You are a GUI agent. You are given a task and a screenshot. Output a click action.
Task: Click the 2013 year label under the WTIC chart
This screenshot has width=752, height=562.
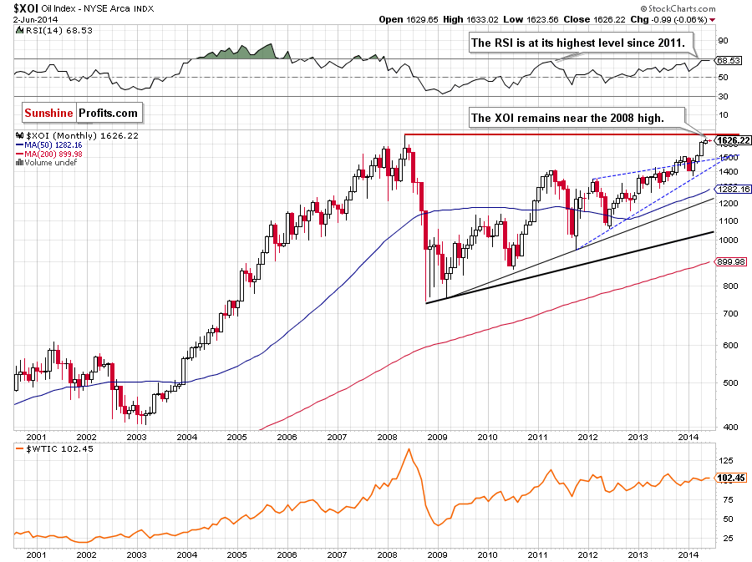[638, 554]
